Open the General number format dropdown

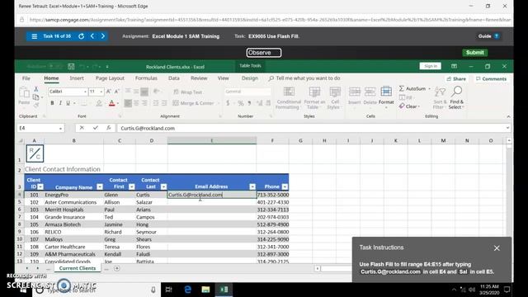click(247, 92)
